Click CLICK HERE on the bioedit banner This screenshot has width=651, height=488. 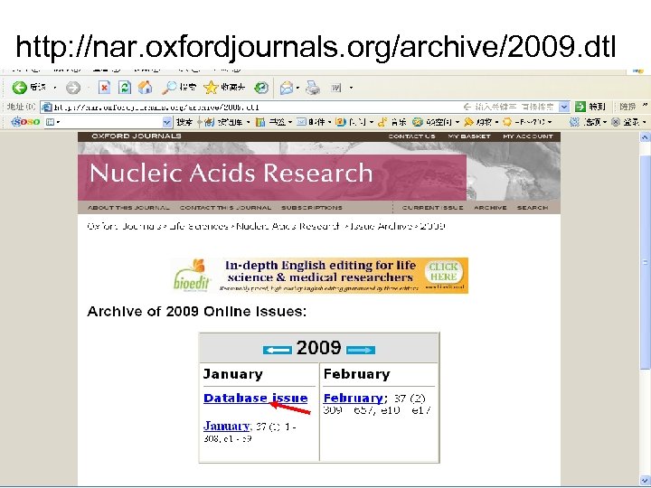coord(443,272)
